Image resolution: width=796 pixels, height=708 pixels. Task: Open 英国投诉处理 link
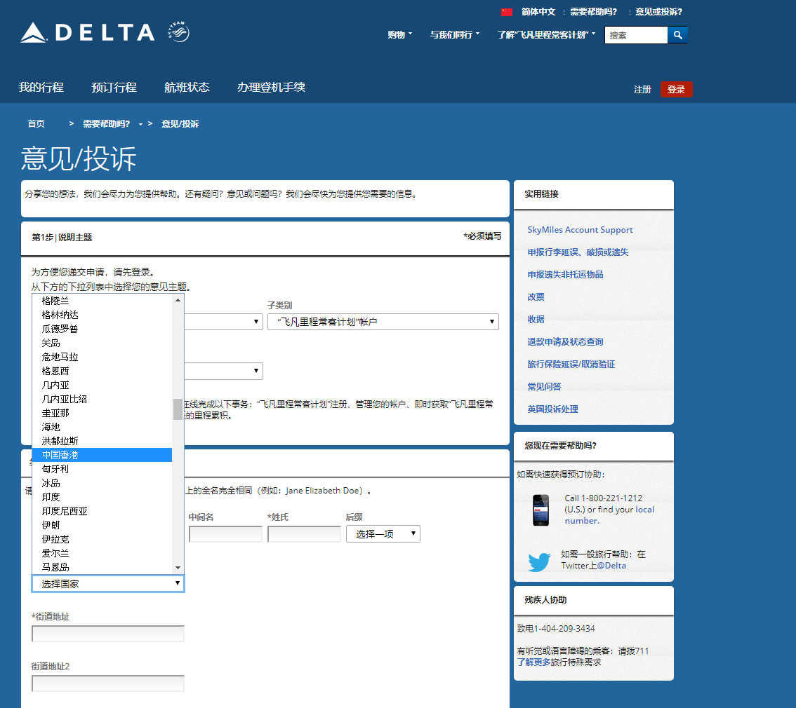pyautogui.click(x=552, y=409)
